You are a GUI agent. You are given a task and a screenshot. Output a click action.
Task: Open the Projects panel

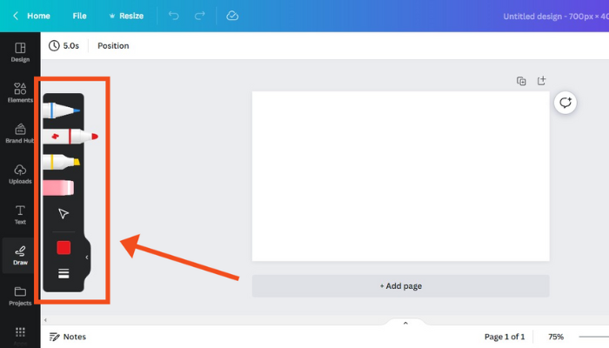[x=20, y=297]
